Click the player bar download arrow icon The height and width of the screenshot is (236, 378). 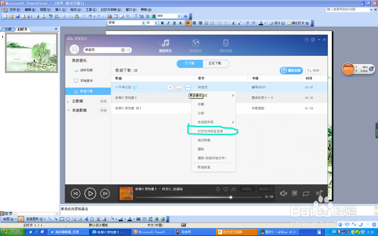[218, 189]
